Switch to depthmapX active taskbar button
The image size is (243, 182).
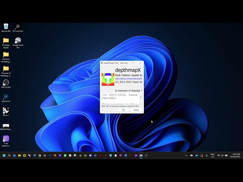(141, 155)
